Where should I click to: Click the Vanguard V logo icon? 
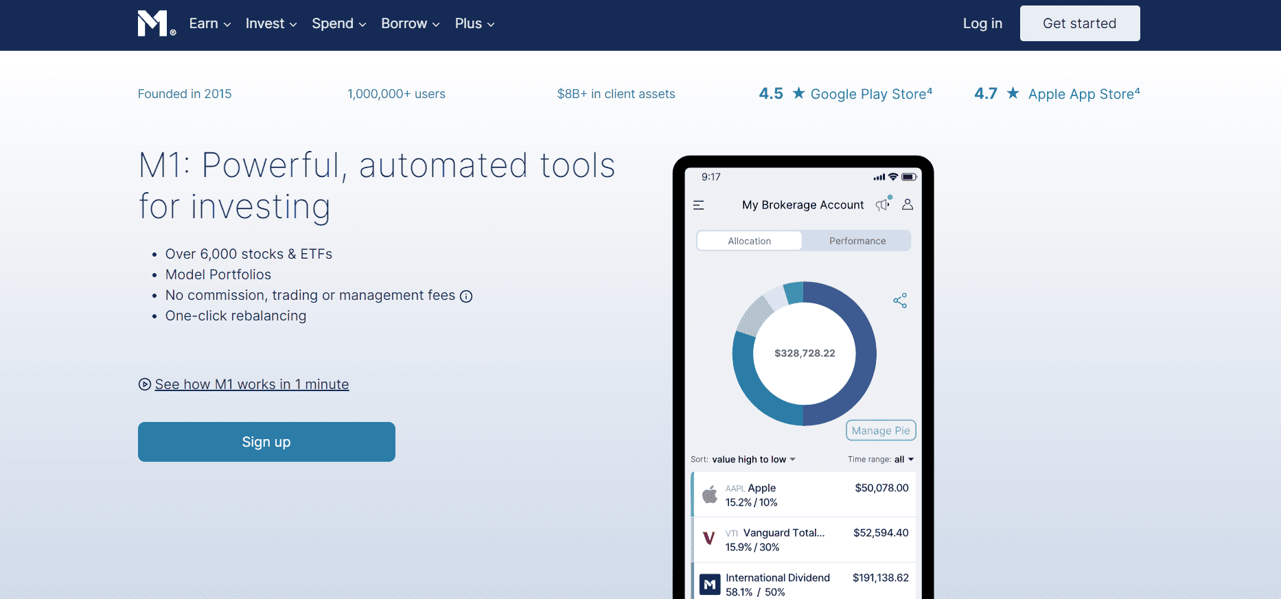click(x=709, y=538)
